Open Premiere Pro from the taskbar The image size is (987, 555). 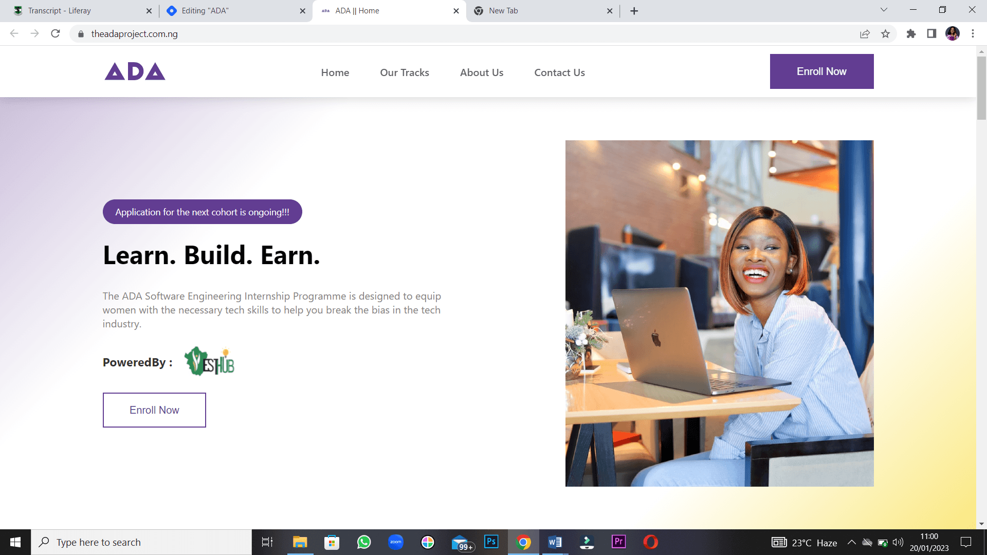(x=619, y=542)
